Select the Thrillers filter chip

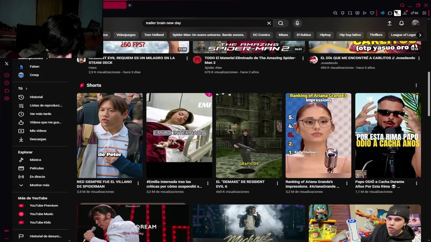click(x=376, y=35)
